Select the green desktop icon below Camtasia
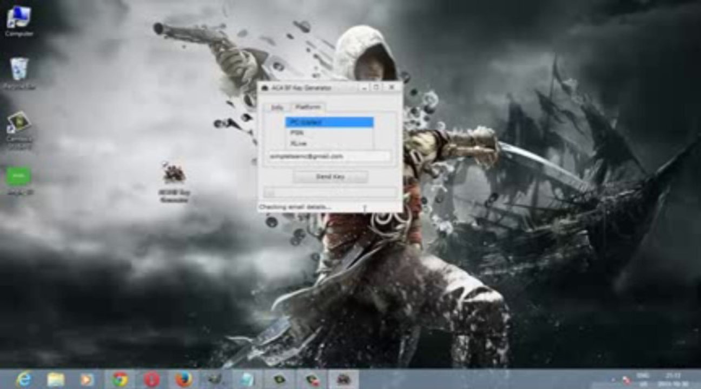This screenshot has height=389, width=701. pyautogui.click(x=18, y=180)
